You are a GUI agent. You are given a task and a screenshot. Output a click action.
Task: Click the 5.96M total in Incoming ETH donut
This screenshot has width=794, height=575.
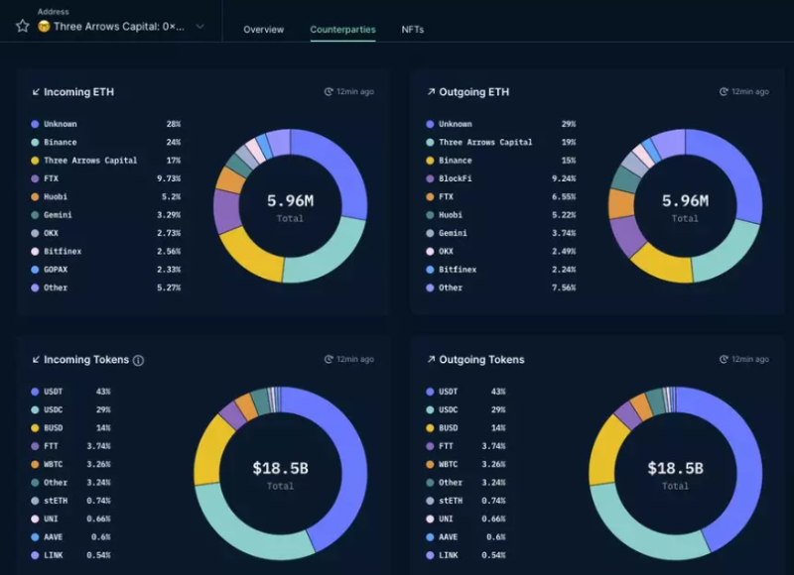pyautogui.click(x=290, y=201)
